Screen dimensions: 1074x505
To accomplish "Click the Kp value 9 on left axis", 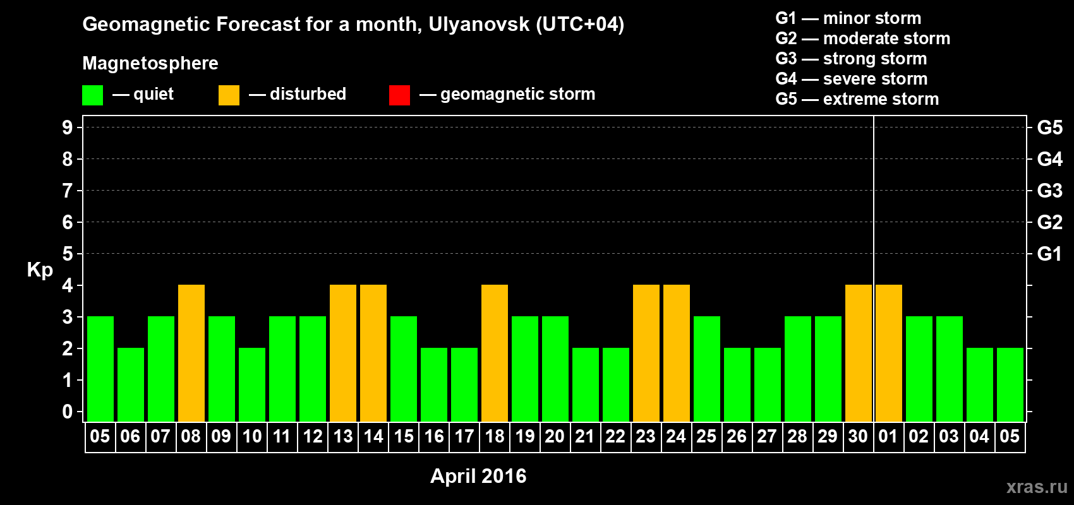I will click(68, 128).
